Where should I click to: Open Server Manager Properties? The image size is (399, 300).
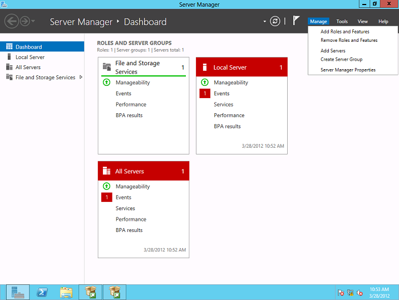click(x=348, y=70)
